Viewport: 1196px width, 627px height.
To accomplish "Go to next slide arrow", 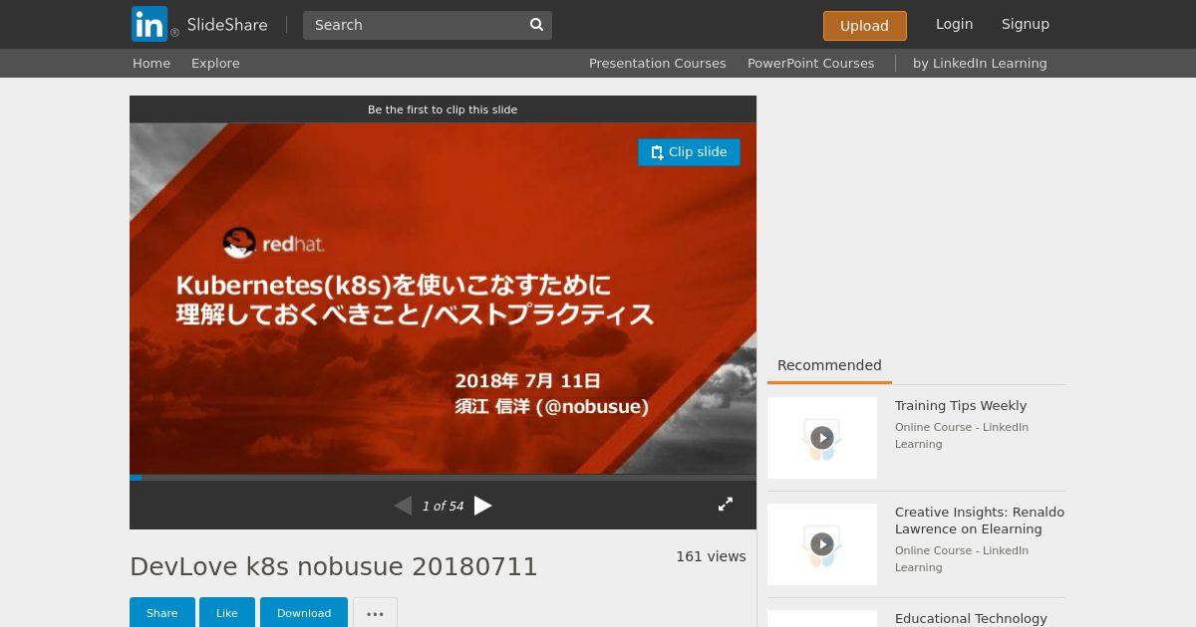I will (x=483, y=506).
